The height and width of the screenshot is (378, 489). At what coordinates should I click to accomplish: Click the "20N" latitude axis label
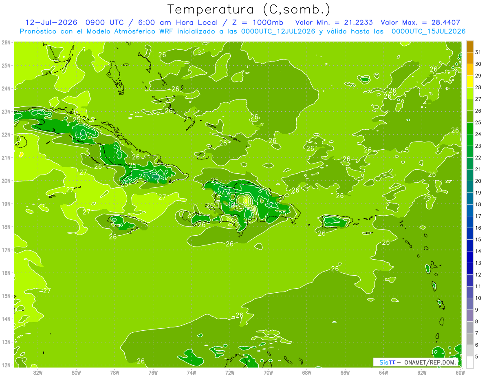pos(6,181)
